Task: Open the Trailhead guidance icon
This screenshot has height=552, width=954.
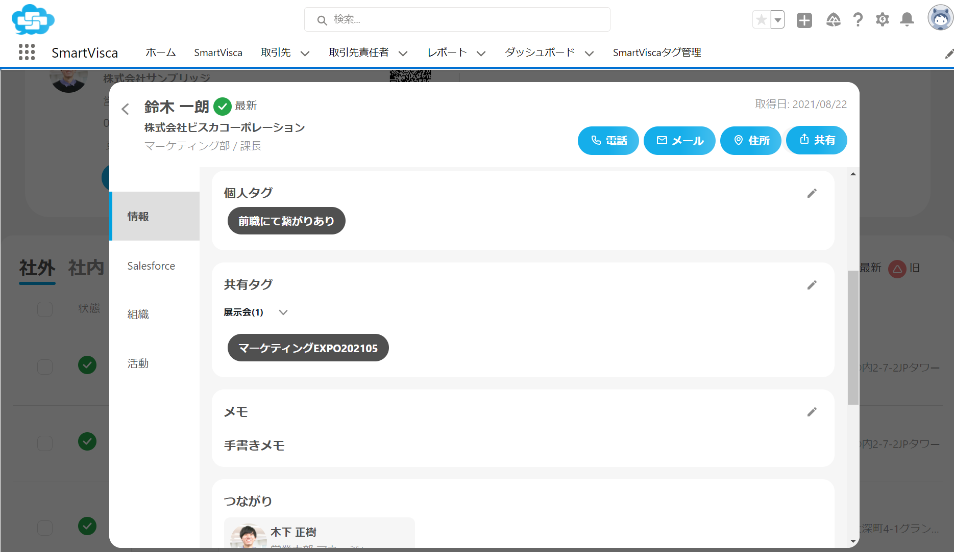Action: pyautogui.click(x=833, y=20)
